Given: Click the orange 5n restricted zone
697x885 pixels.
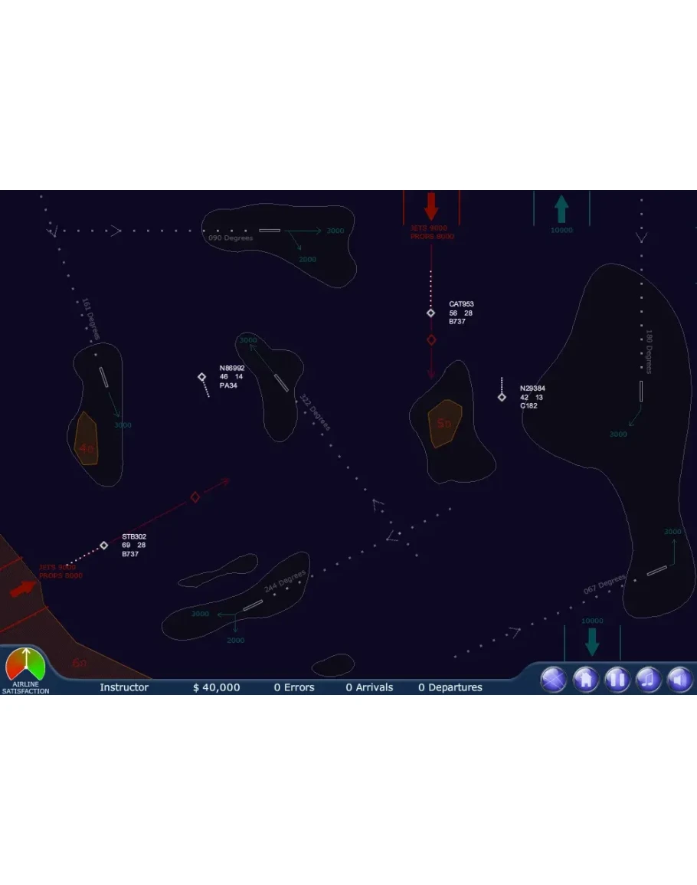Looking at the screenshot, I should [444, 423].
